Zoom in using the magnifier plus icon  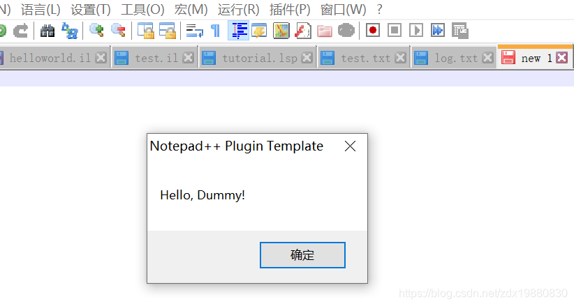(96, 31)
